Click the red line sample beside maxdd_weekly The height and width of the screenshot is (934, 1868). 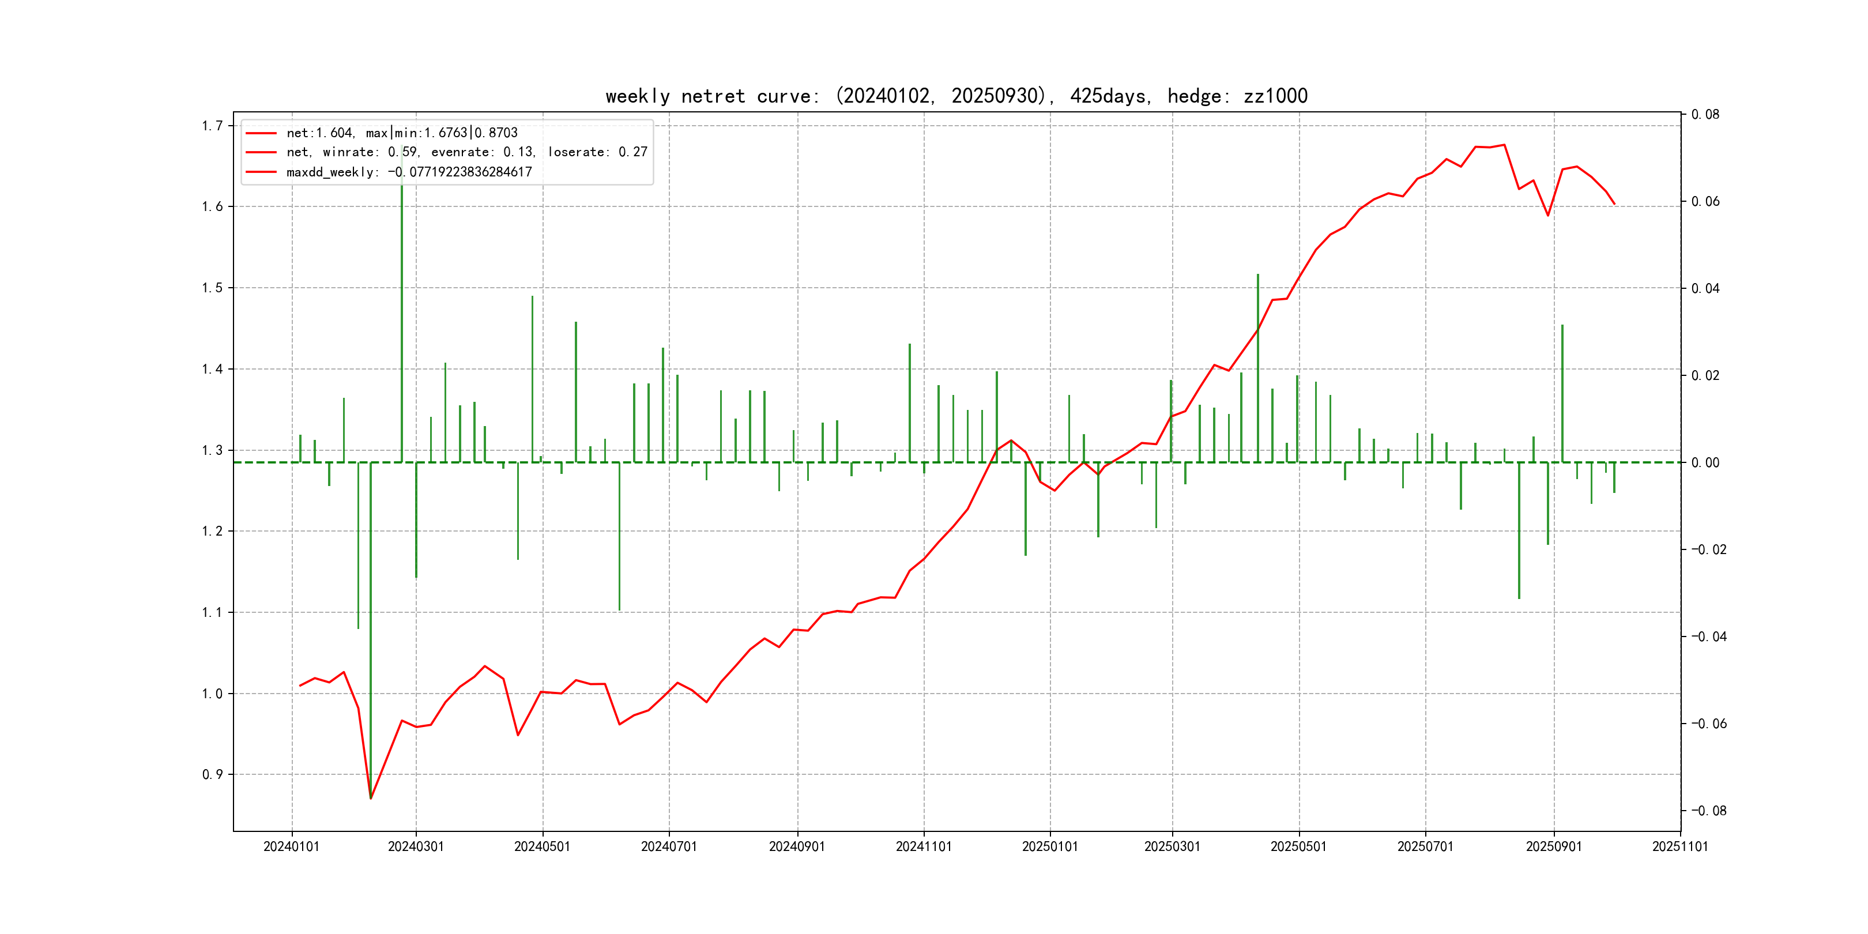pyautogui.click(x=261, y=172)
